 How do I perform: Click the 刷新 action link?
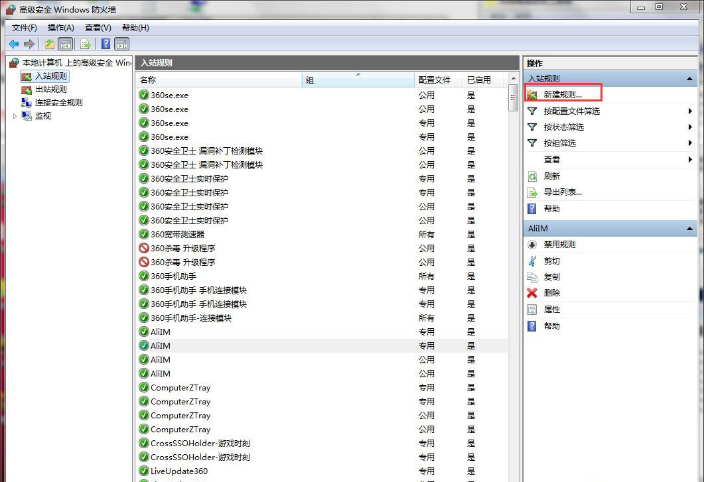pyautogui.click(x=552, y=176)
